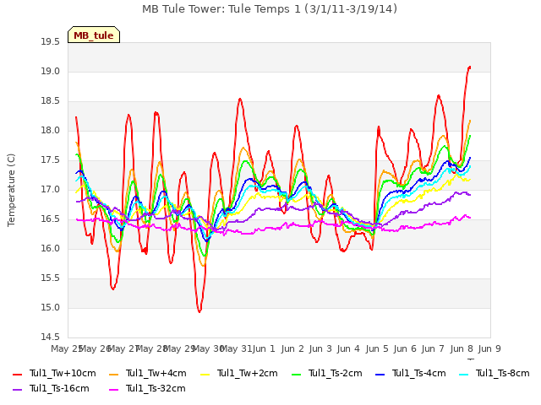Click the Jun 6 x-axis date label

point(405,348)
